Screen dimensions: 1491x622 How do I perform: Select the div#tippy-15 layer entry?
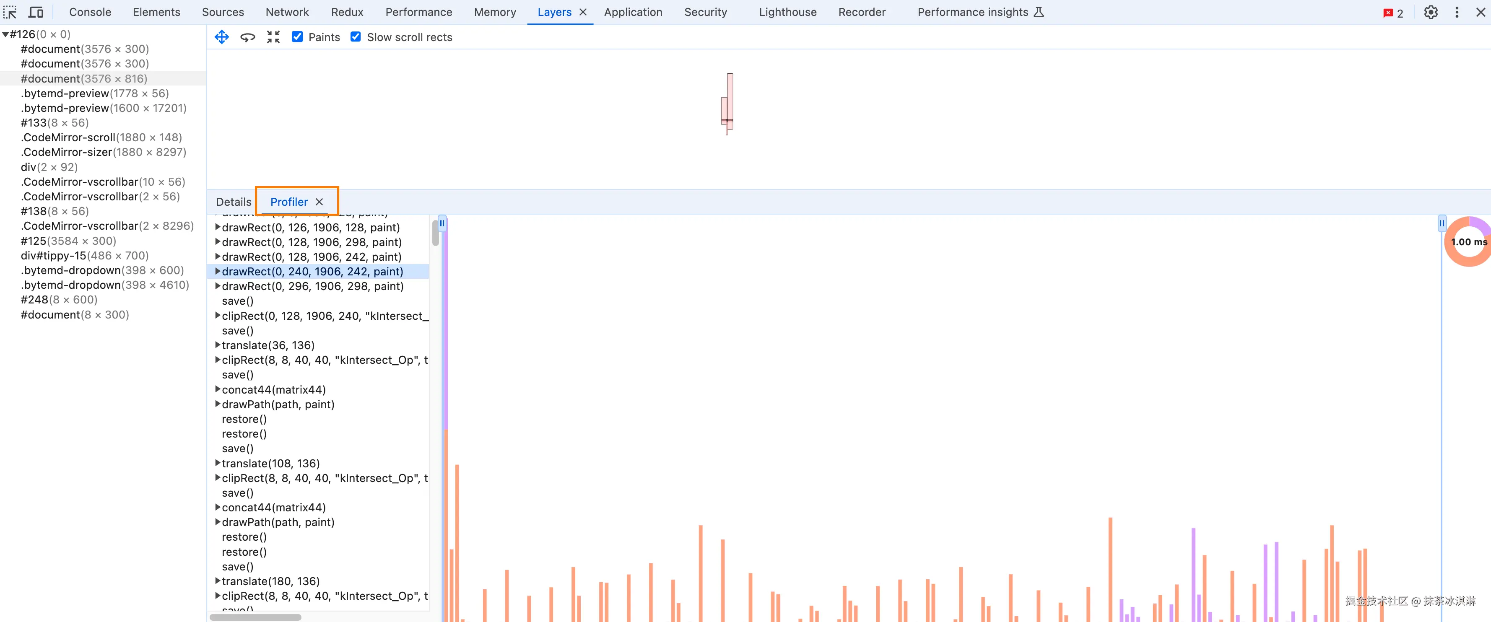85,256
